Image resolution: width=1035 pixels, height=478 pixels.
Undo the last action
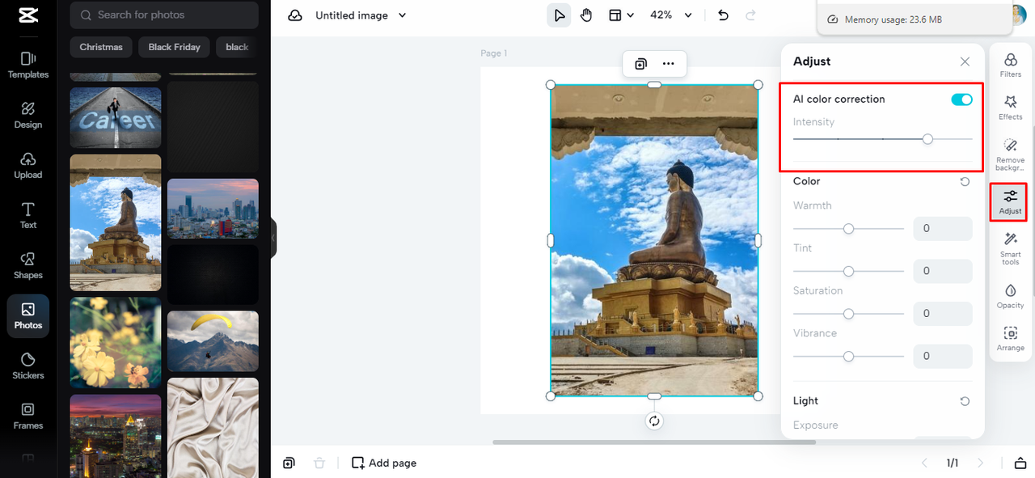click(723, 15)
